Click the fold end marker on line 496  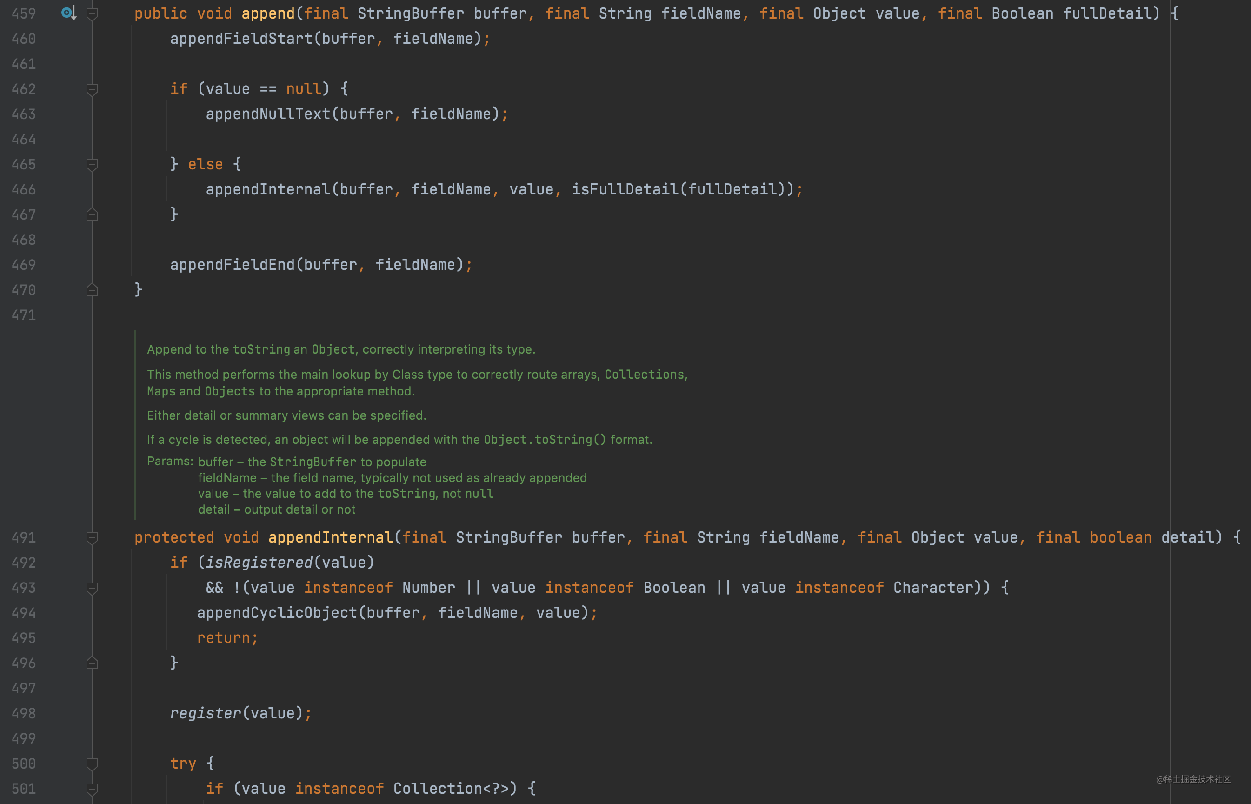pyautogui.click(x=93, y=663)
